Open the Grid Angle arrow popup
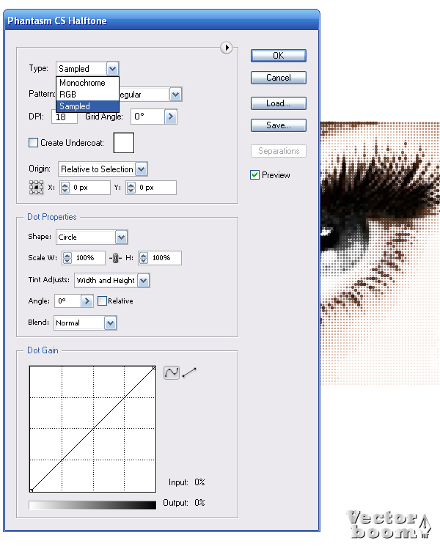 [x=170, y=117]
